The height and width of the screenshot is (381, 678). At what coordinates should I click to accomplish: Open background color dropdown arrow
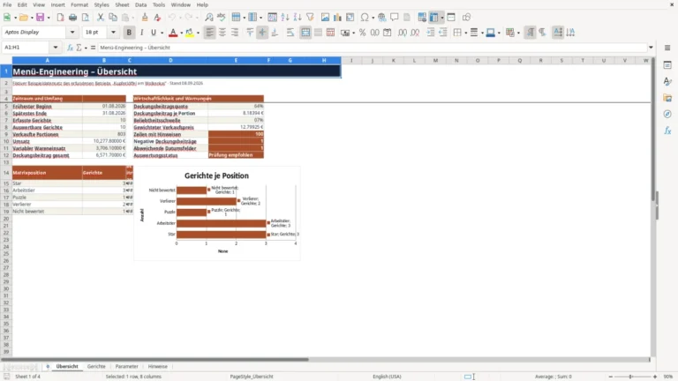198,33
